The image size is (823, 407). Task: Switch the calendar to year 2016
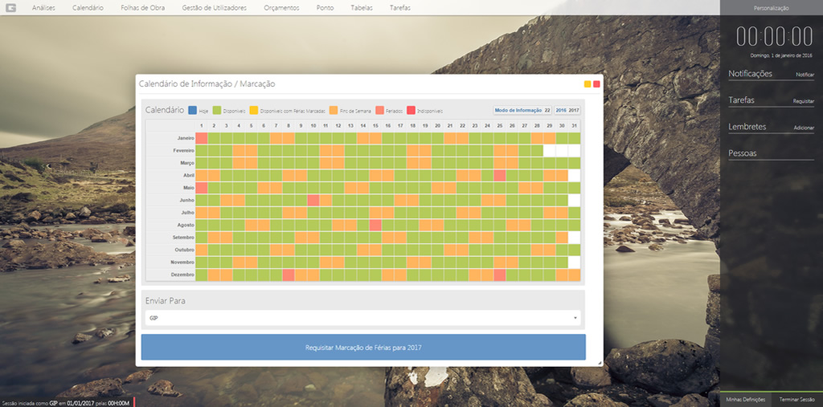[560, 110]
